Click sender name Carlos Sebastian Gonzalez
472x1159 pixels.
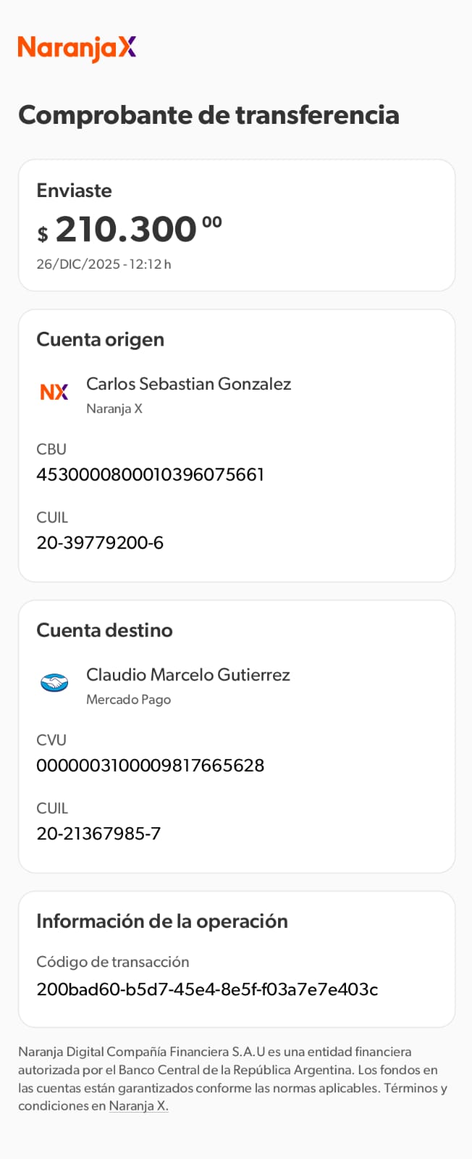(188, 384)
